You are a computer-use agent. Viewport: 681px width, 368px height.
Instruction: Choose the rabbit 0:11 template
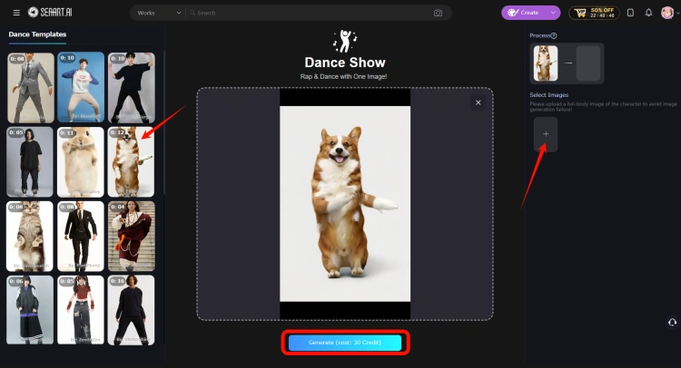81,161
